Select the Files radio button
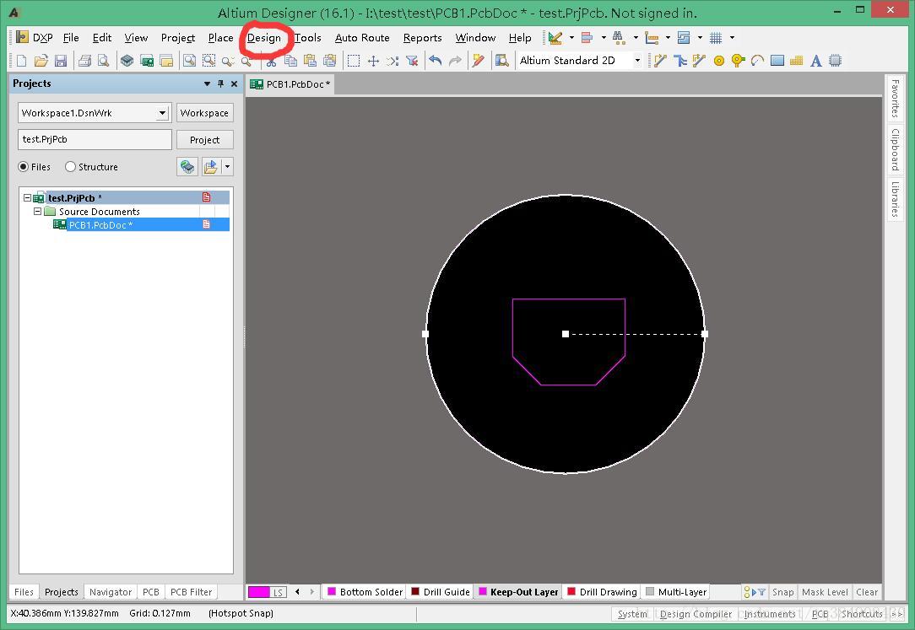This screenshot has height=630, width=915. tap(24, 167)
